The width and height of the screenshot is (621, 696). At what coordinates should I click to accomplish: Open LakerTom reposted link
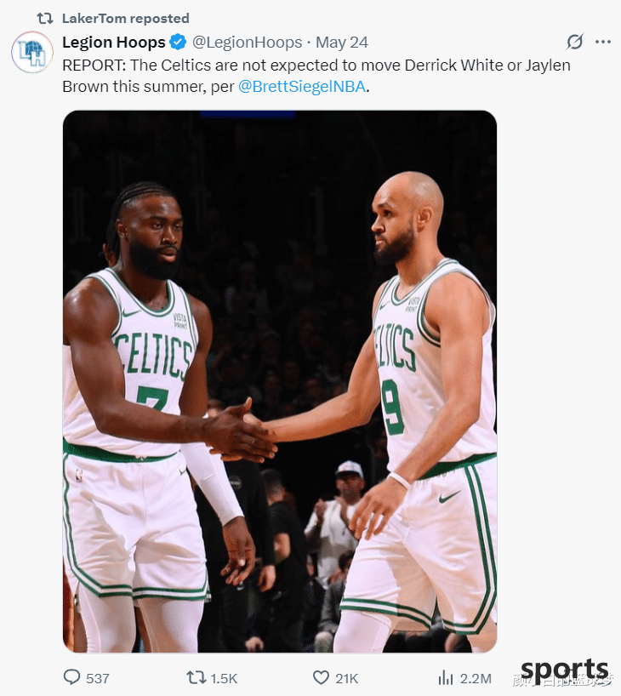pyautogui.click(x=126, y=18)
